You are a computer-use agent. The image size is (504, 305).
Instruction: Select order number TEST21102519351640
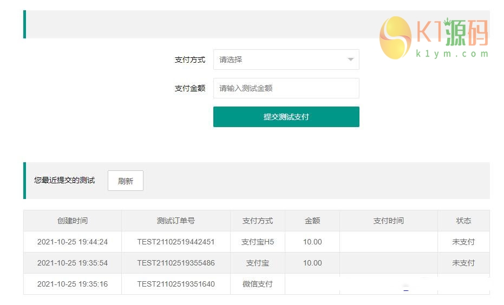[x=176, y=284]
